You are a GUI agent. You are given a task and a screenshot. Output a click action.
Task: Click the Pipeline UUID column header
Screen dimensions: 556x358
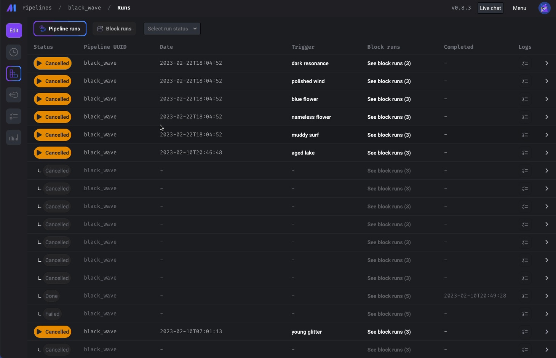pos(105,47)
